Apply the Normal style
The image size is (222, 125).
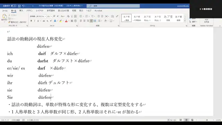126,18
